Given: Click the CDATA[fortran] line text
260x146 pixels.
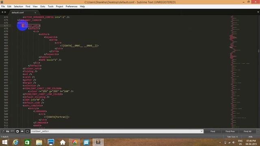Looking at the screenshot, I should point(57,117).
